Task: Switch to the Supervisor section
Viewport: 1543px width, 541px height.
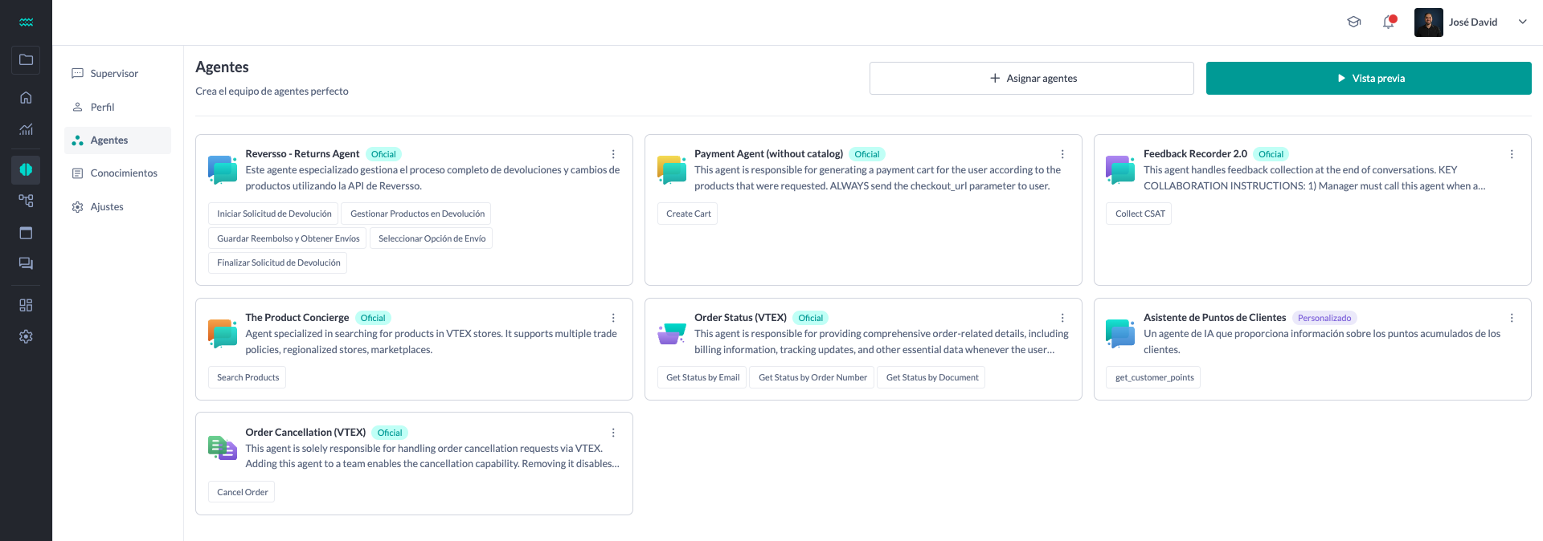Action: [x=114, y=74]
